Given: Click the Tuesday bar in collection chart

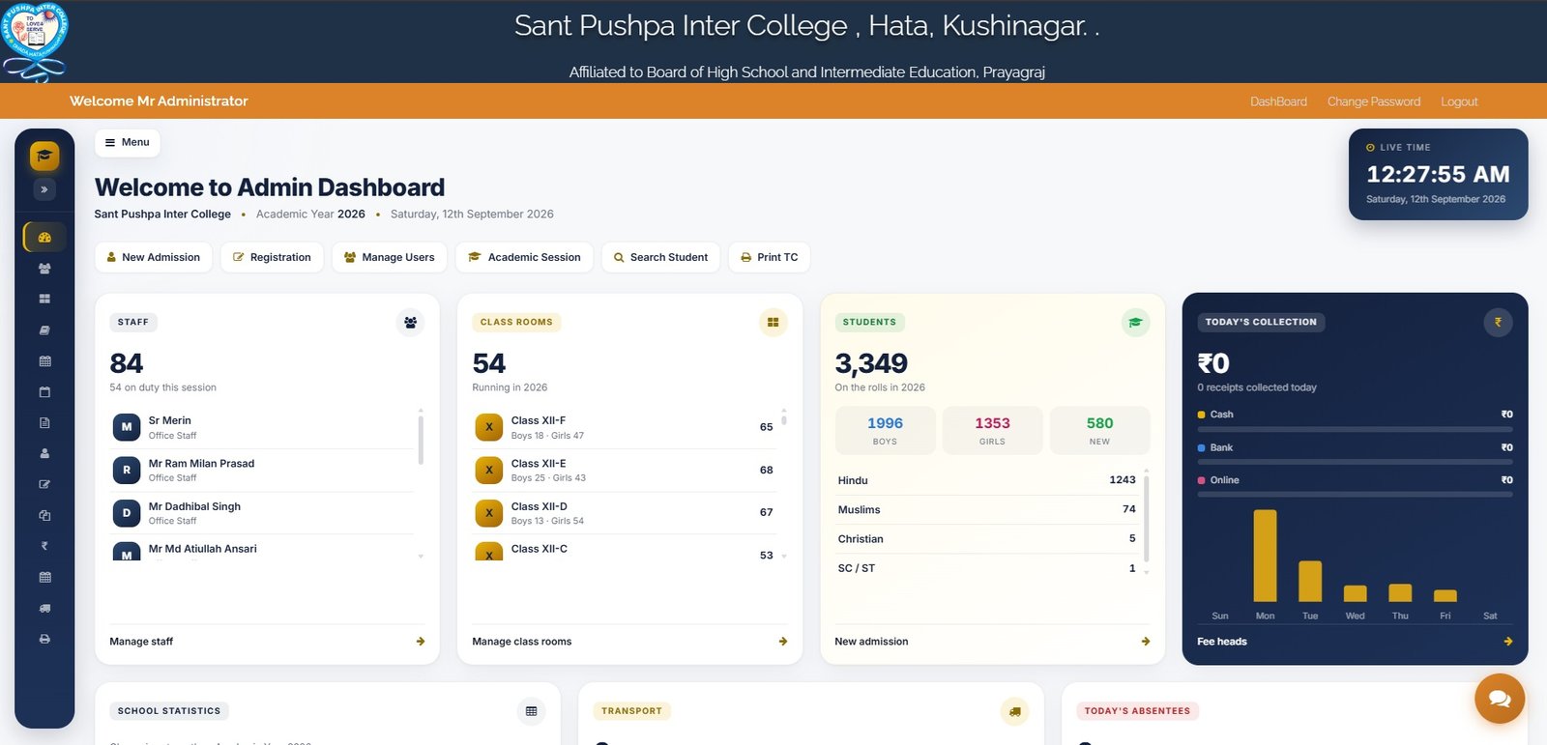Looking at the screenshot, I should point(1310,582).
